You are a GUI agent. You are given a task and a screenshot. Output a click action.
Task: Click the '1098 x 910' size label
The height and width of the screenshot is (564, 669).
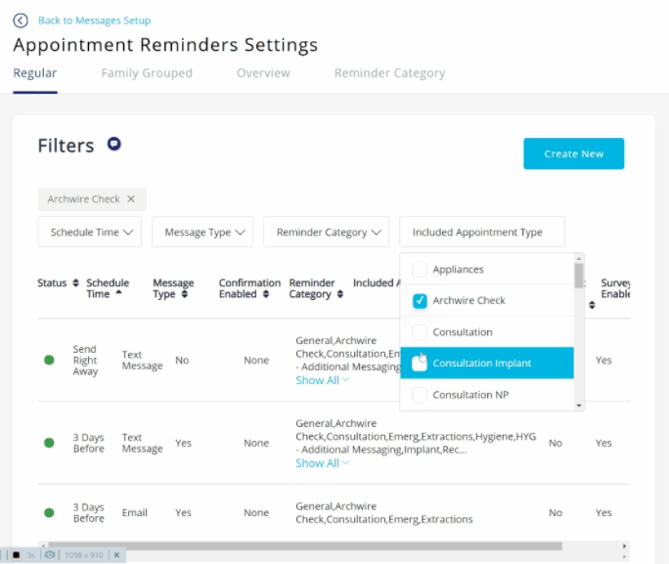[84, 555]
